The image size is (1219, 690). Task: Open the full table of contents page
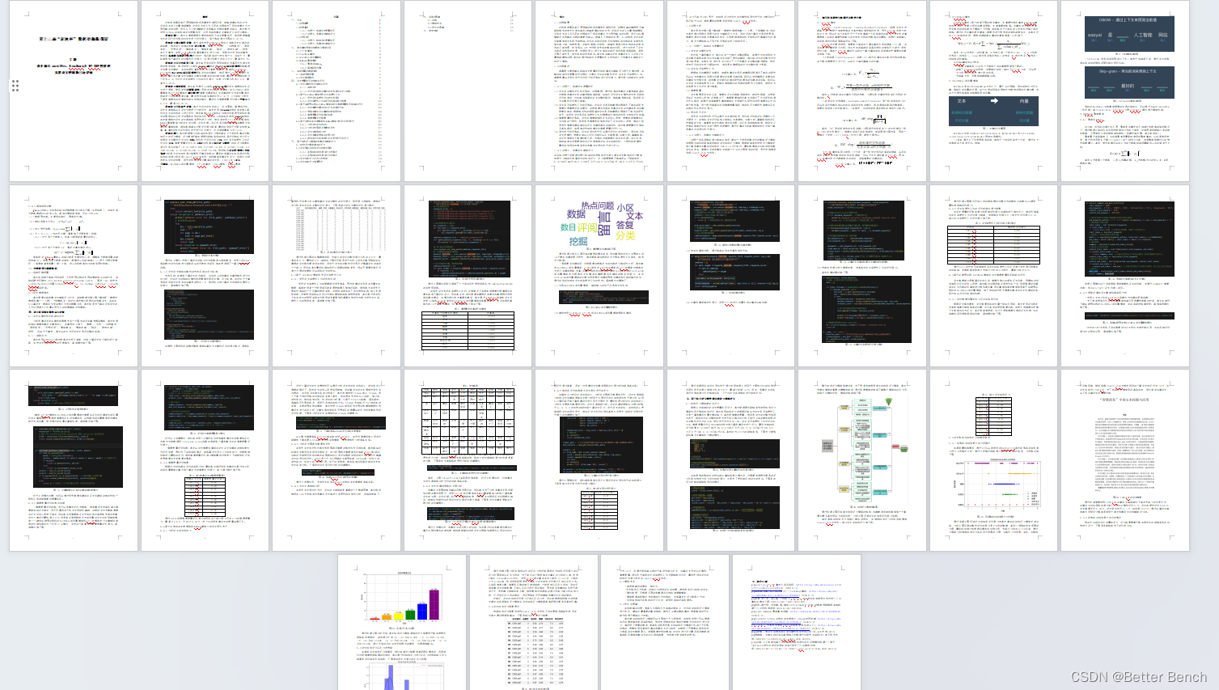click(336, 91)
